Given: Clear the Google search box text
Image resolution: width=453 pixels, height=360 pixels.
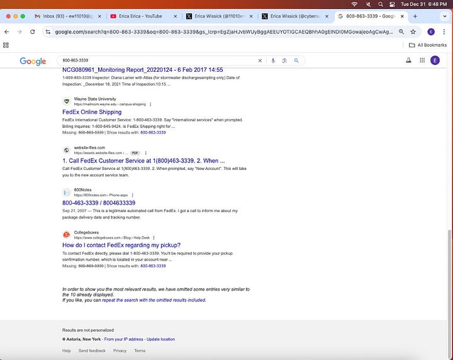Looking at the screenshot, I should pyautogui.click(x=260, y=60).
